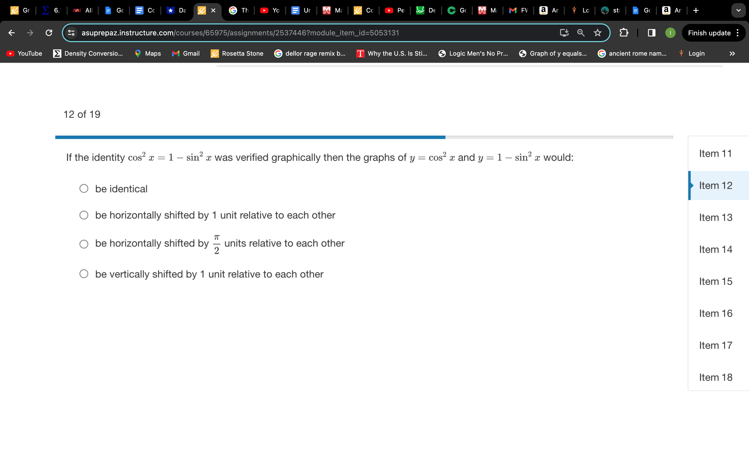
Task: Expand the tab search dropdown arrow
Action: coord(738,10)
